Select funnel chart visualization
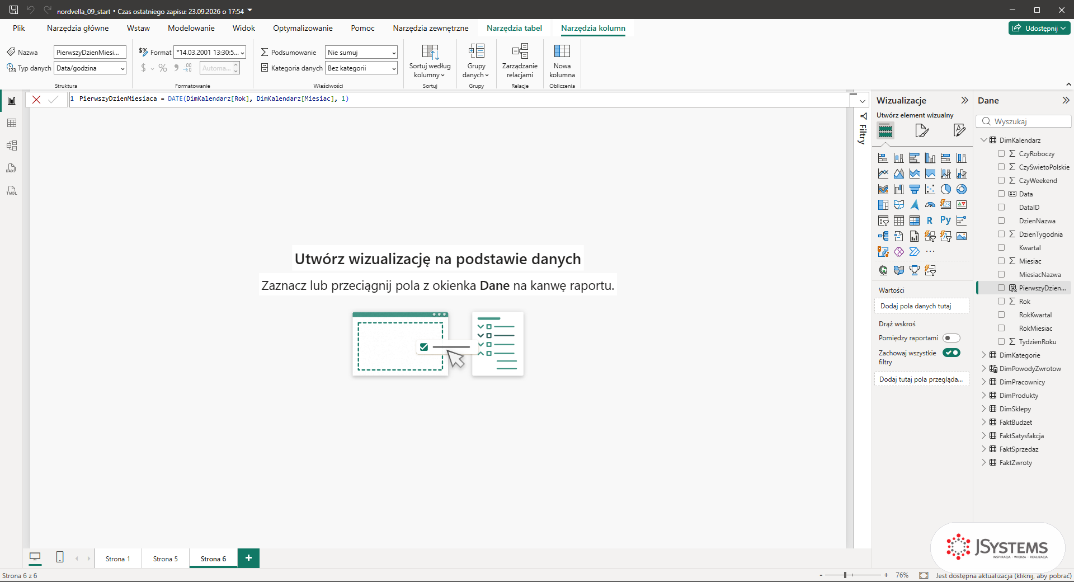 click(915, 189)
